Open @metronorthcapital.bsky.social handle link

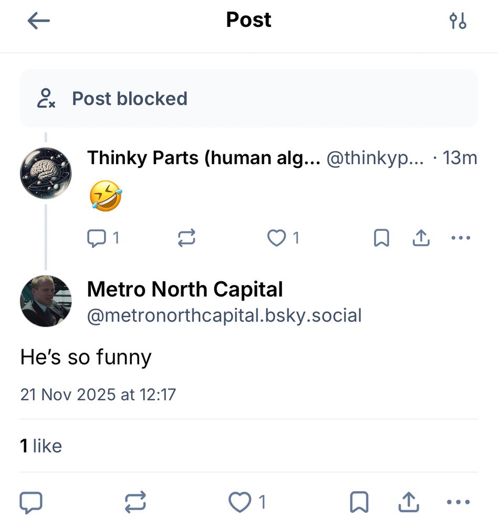(224, 316)
